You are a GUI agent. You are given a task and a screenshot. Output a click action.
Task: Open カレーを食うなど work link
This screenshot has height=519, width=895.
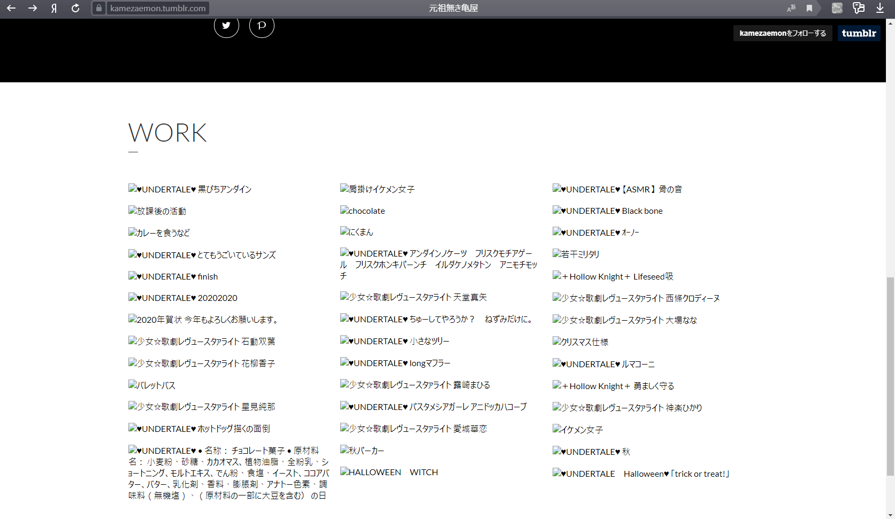(x=159, y=233)
